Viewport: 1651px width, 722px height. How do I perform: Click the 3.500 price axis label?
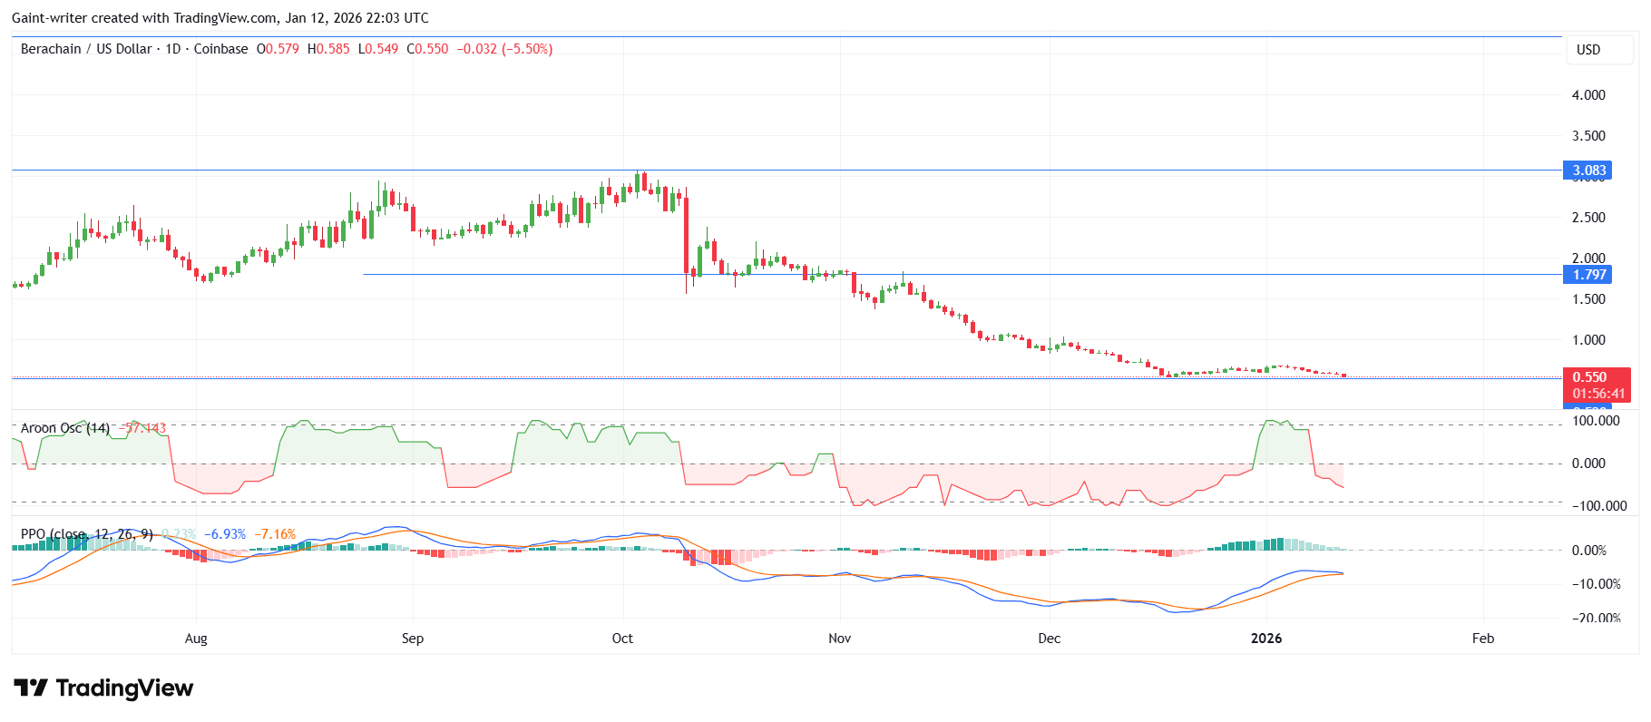tap(1588, 136)
